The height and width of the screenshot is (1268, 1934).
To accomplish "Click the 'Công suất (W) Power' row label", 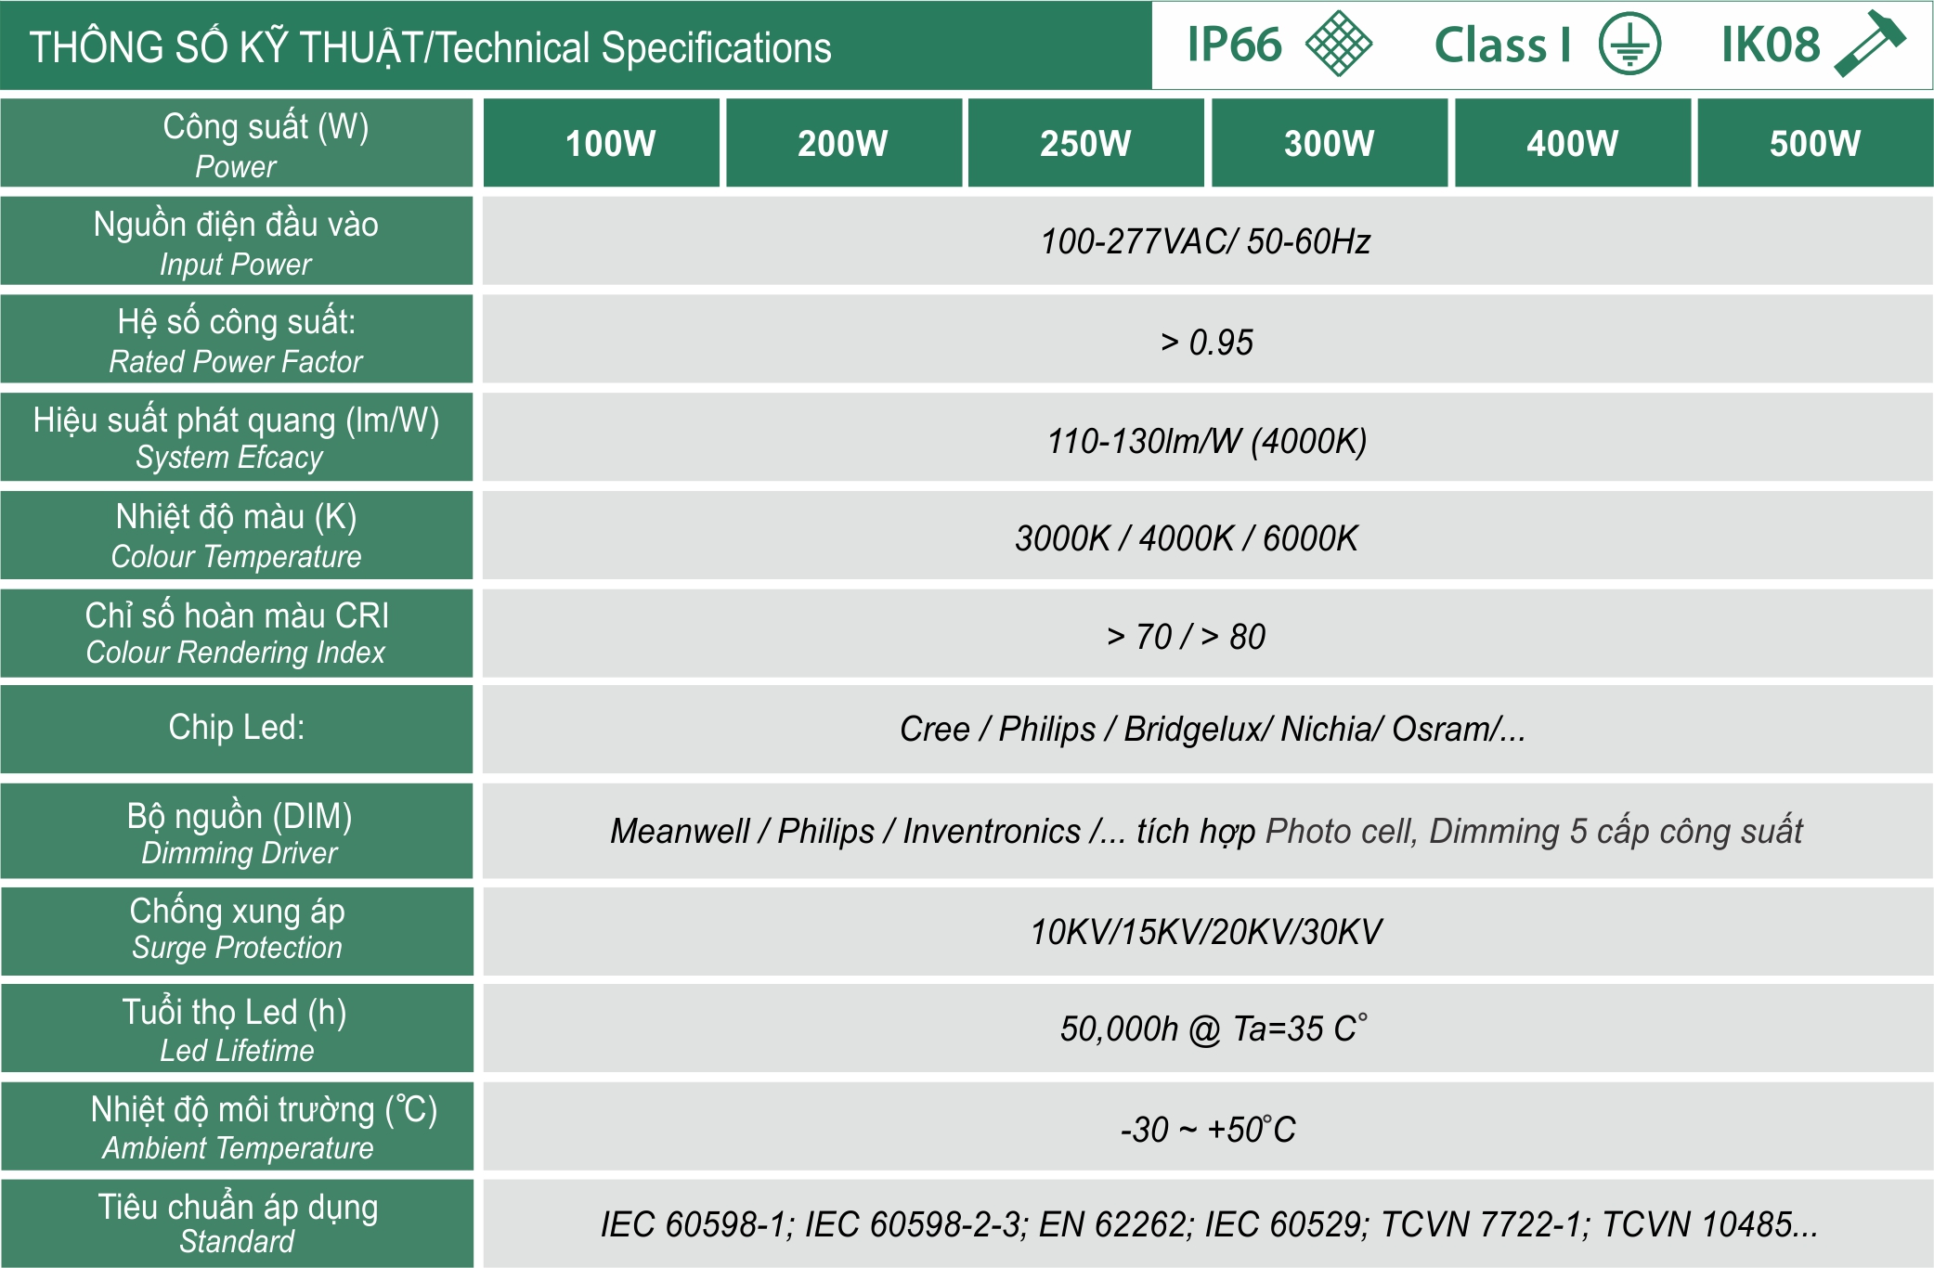I will point(237,143).
